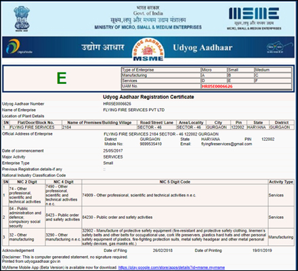
Task: Select the red UAM No. HR05E0006626
Action: pyautogui.click(x=217, y=86)
